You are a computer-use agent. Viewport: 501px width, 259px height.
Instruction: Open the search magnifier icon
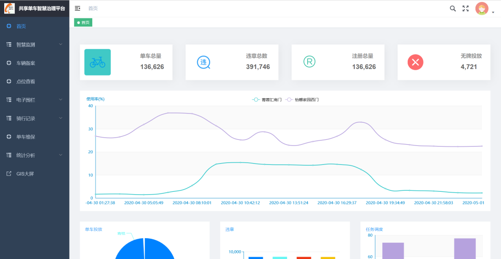(x=453, y=9)
